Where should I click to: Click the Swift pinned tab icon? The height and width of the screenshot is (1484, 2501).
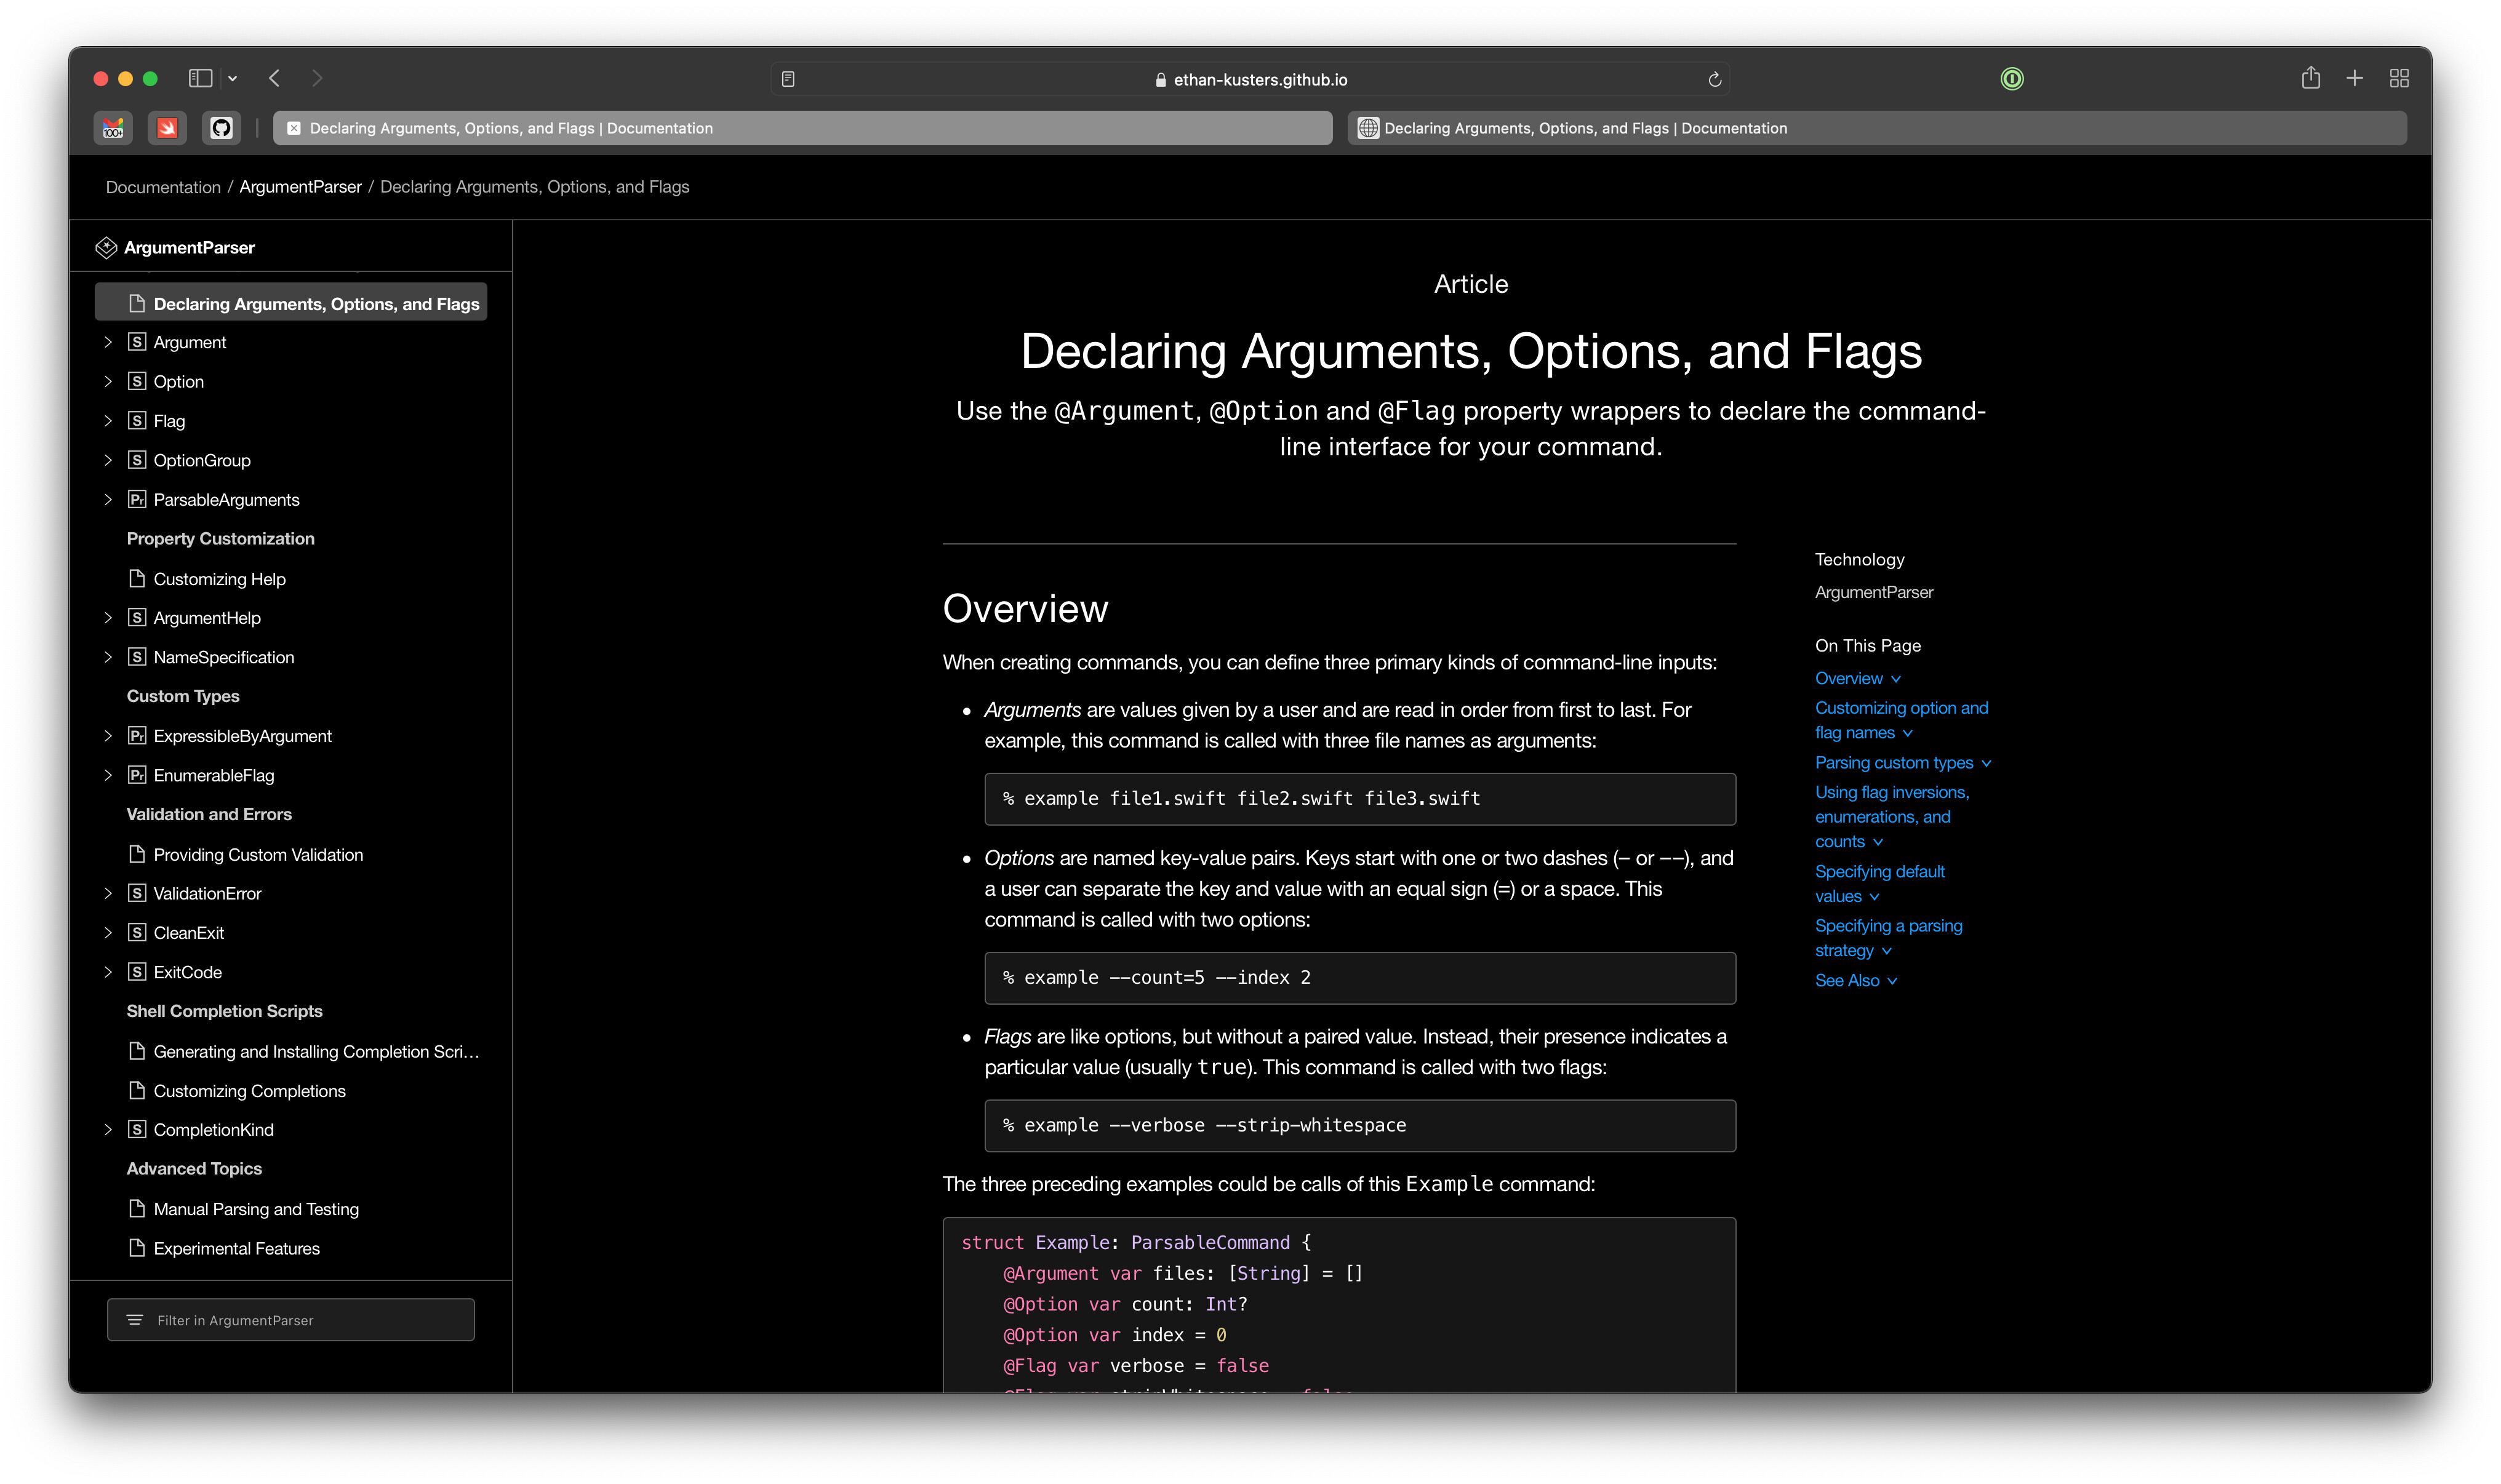(167, 128)
